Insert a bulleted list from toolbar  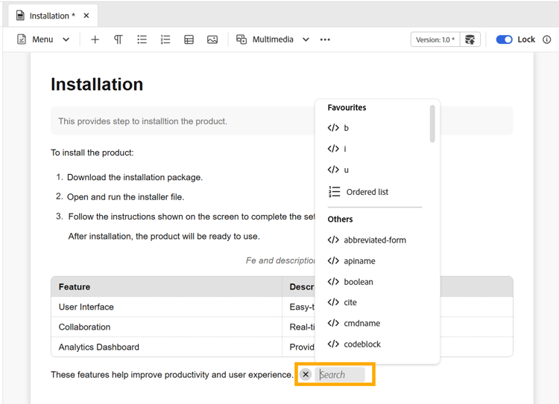click(x=142, y=39)
